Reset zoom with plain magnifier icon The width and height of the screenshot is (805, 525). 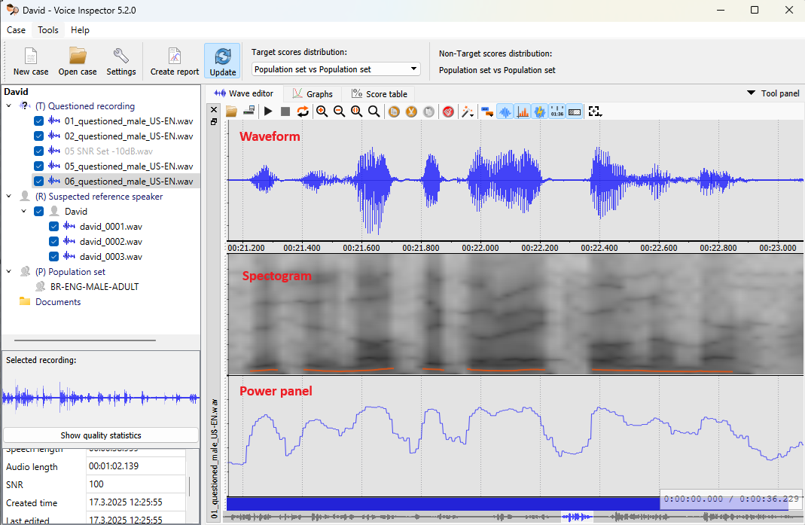pyautogui.click(x=374, y=111)
